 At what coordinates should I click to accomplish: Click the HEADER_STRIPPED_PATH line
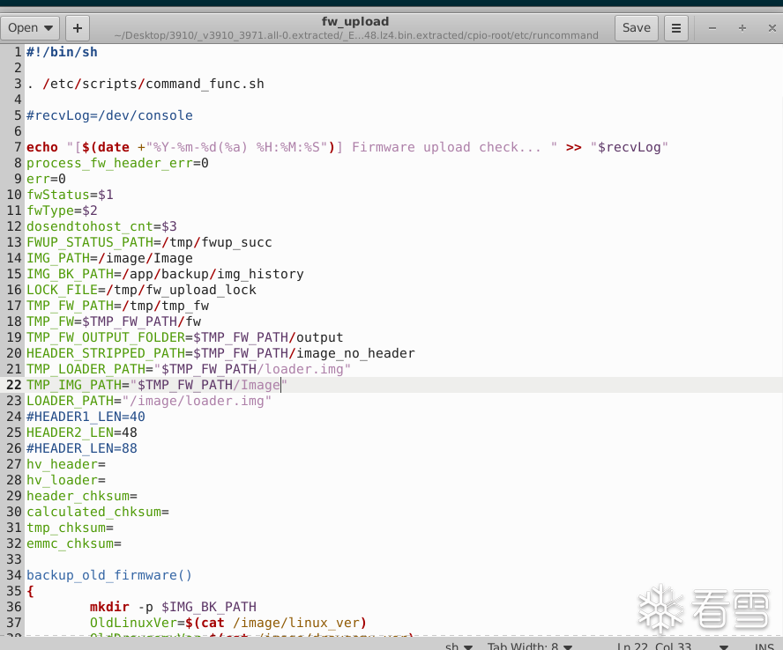[x=220, y=353]
